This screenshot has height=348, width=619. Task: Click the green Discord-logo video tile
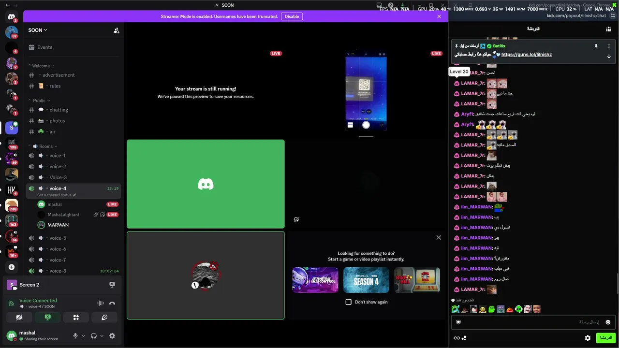pos(206,184)
